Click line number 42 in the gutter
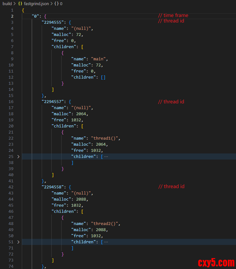The width and height of the screenshot is (236, 269). pos(11,187)
